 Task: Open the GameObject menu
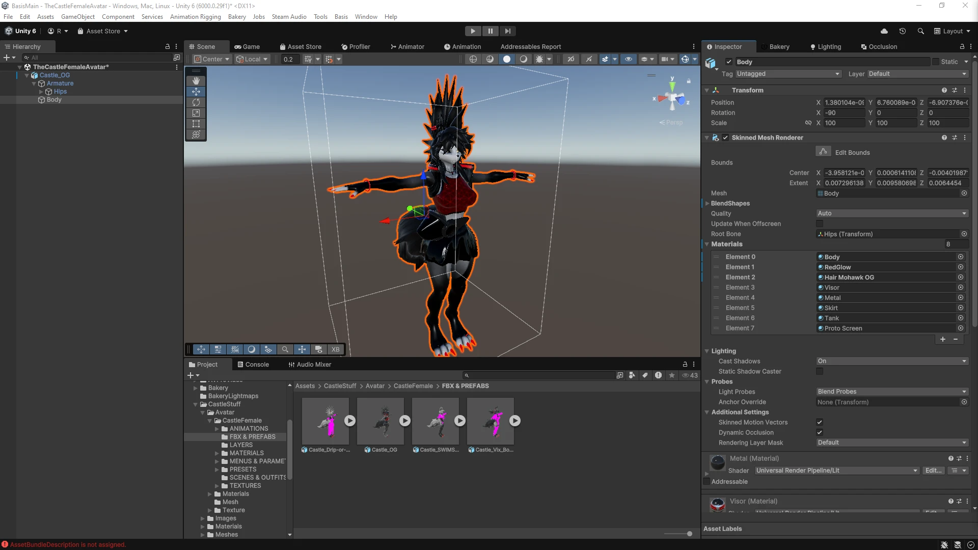(x=78, y=16)
